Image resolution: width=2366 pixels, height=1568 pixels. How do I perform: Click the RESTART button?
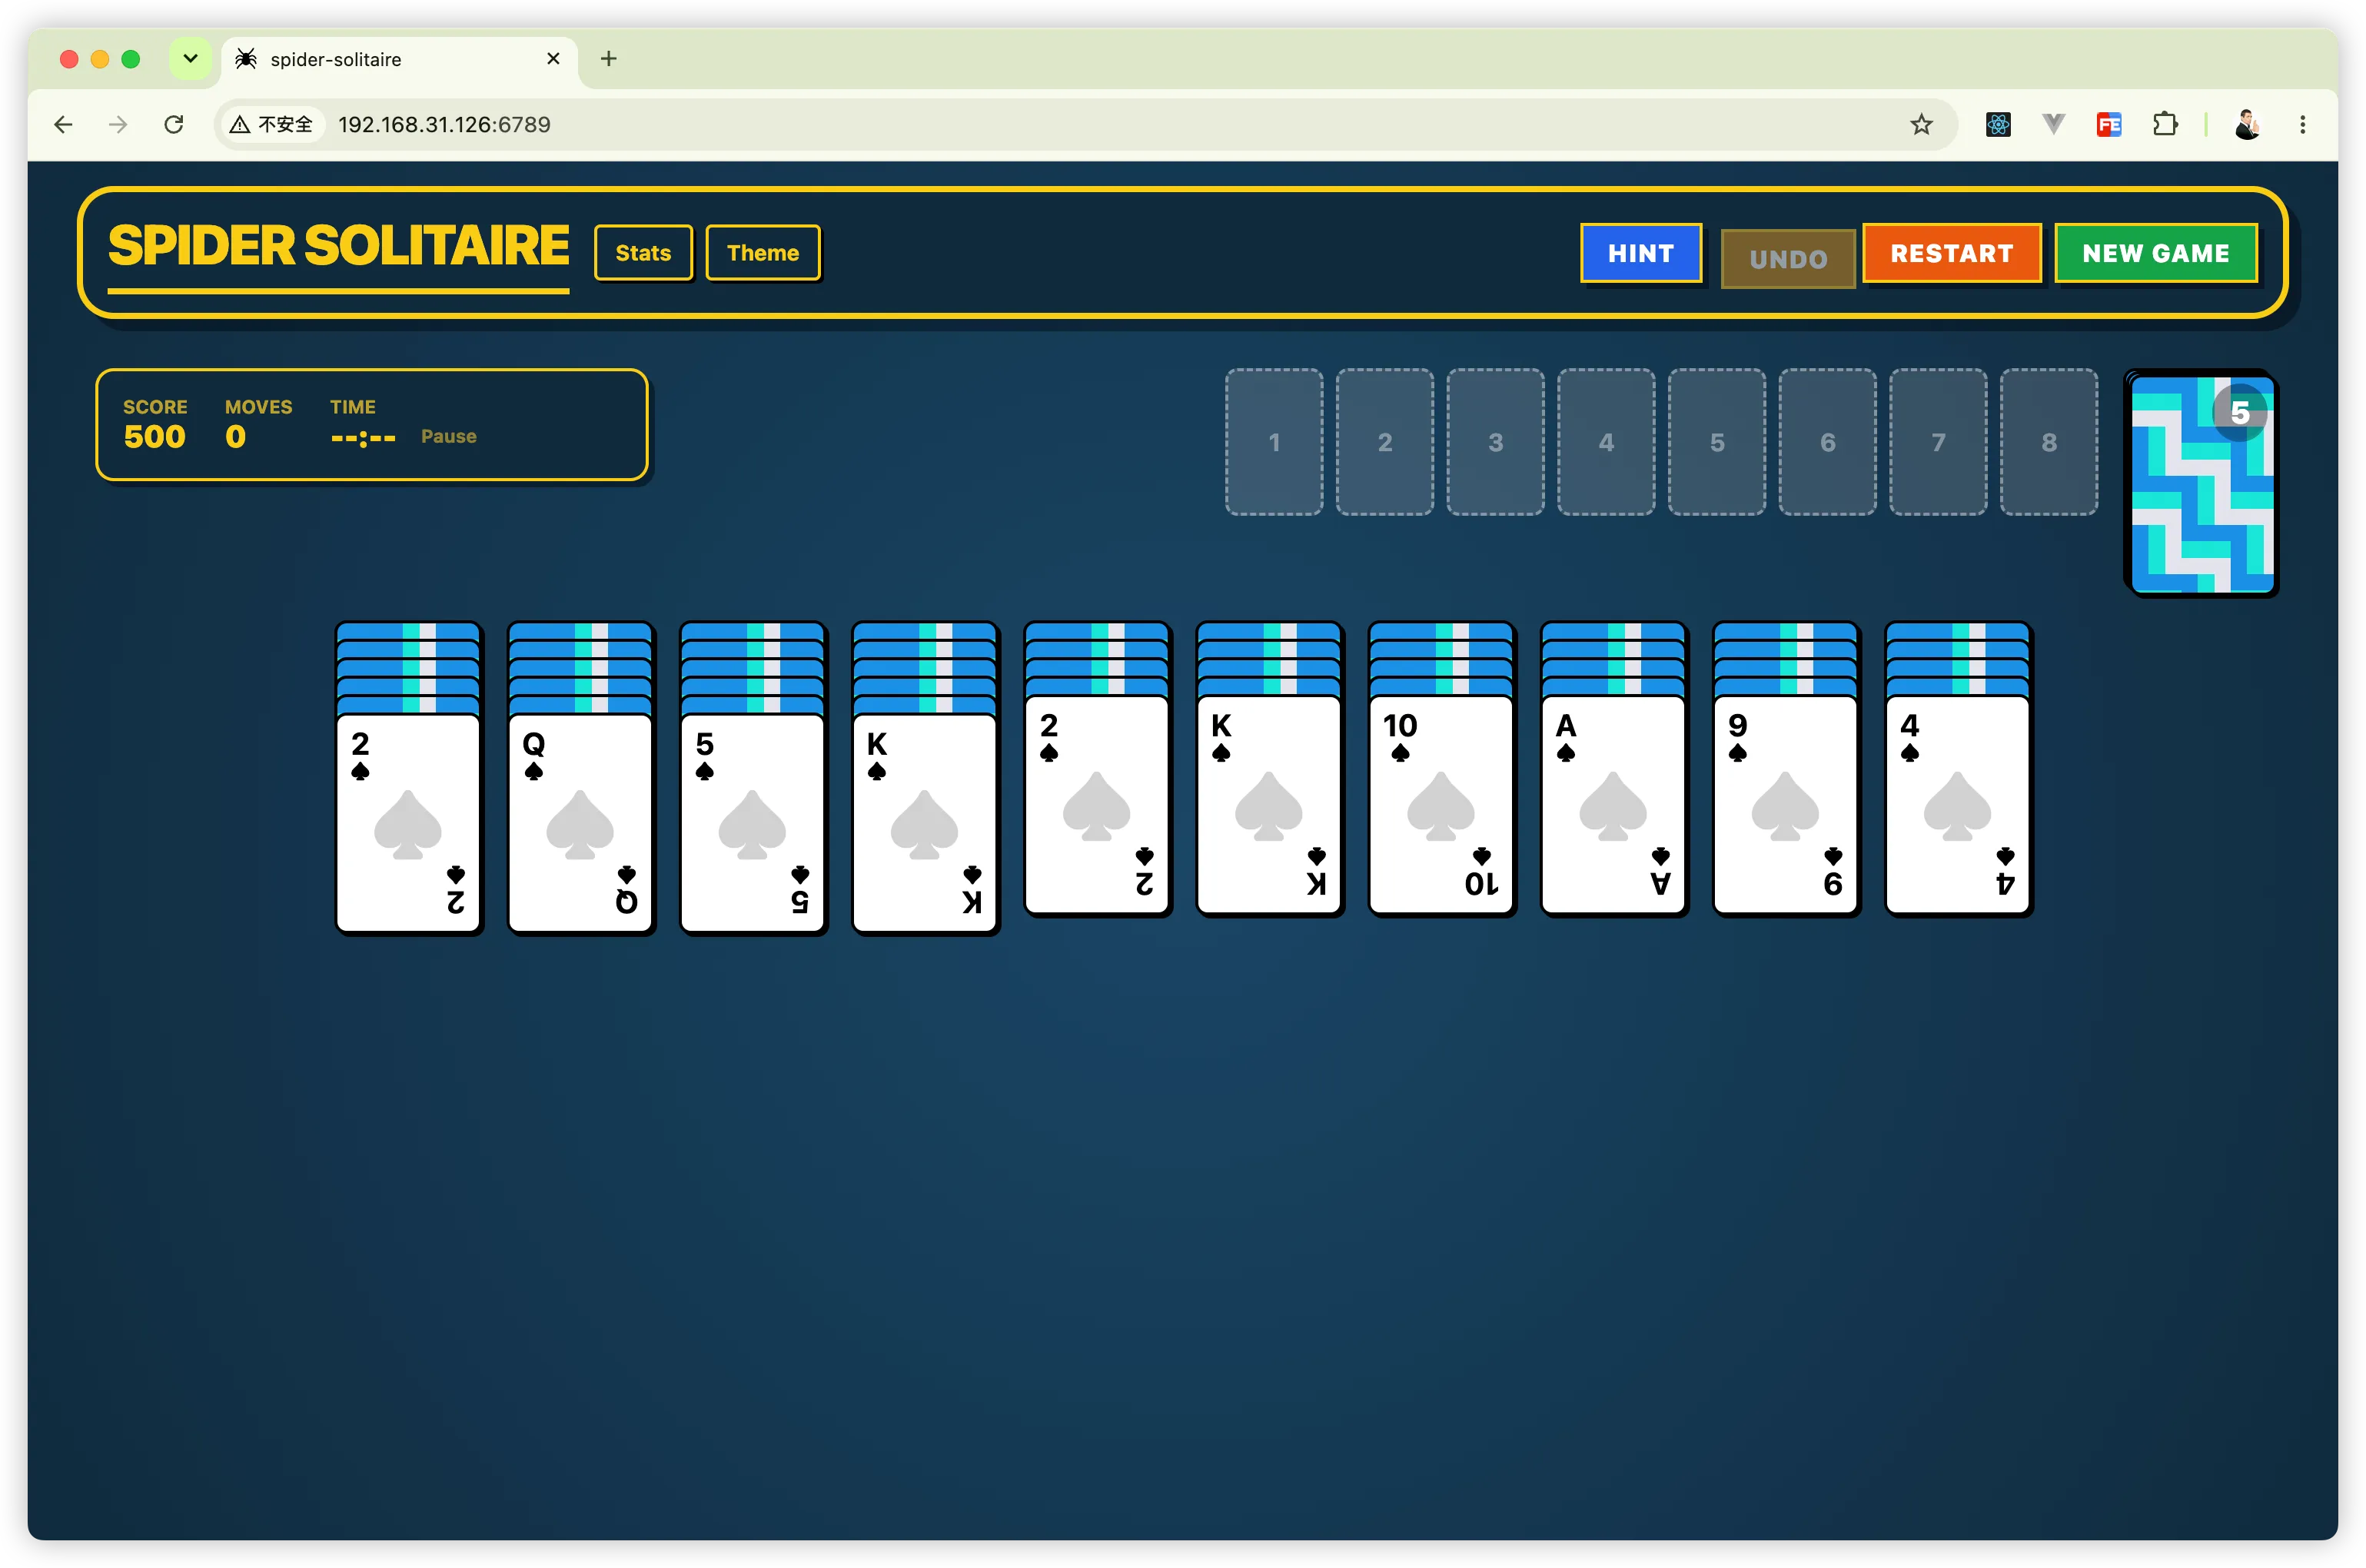[x=1951, y=253]
